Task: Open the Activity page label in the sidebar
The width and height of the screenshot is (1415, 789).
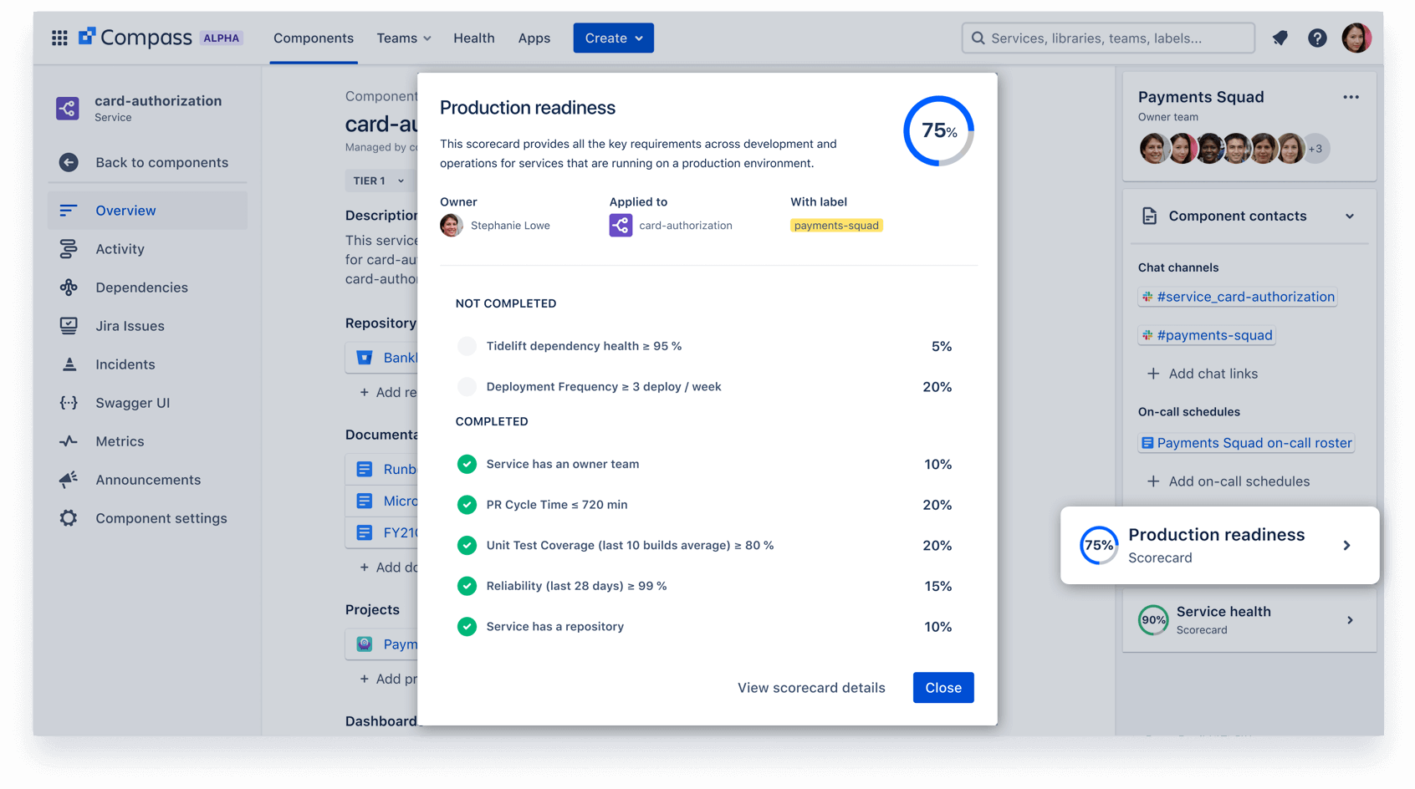Action: click(120, 249)
